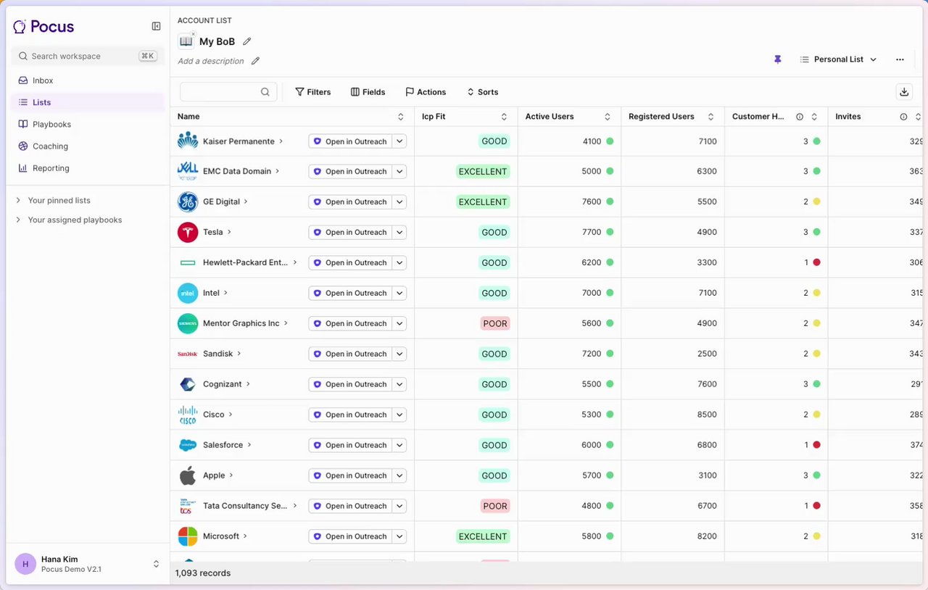The image size is (928, 590).
Task: Click the info icon in Invites header
Action: 903,117
